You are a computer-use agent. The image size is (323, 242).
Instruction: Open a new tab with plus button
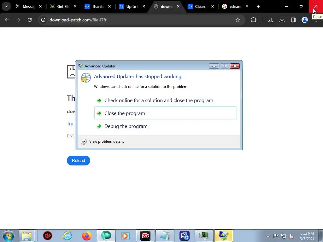tap(258, 6)
